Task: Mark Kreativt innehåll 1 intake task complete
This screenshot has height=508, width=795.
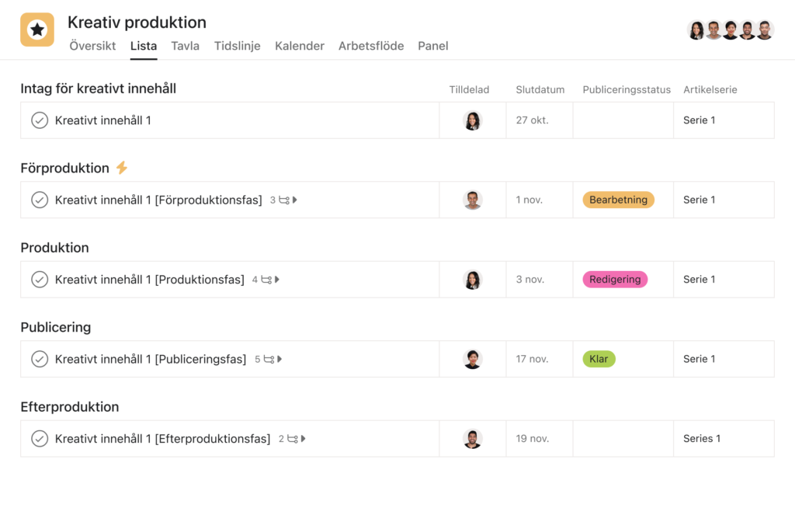Action: [40, 120]
